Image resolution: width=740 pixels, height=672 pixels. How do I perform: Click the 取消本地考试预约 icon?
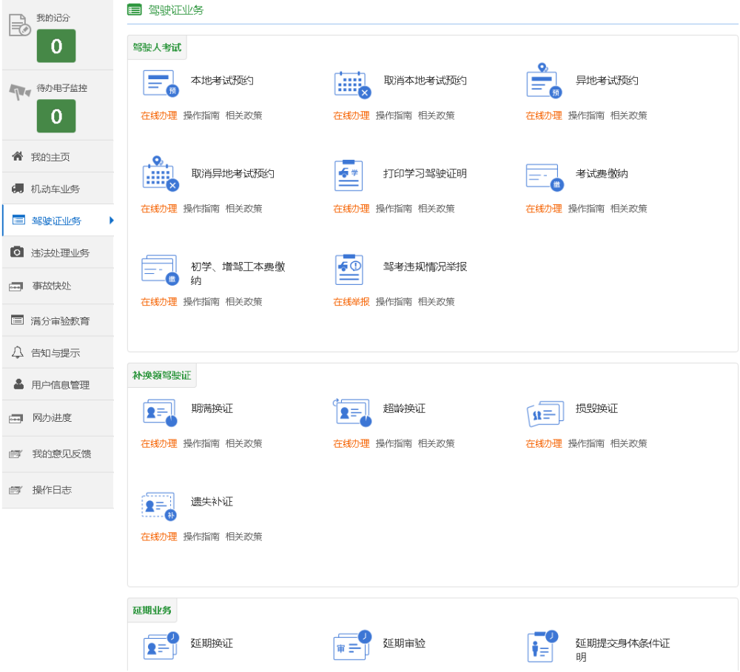[x=352, y=84]
